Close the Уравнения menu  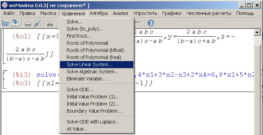pyautogui.click(x=73, y=14)
